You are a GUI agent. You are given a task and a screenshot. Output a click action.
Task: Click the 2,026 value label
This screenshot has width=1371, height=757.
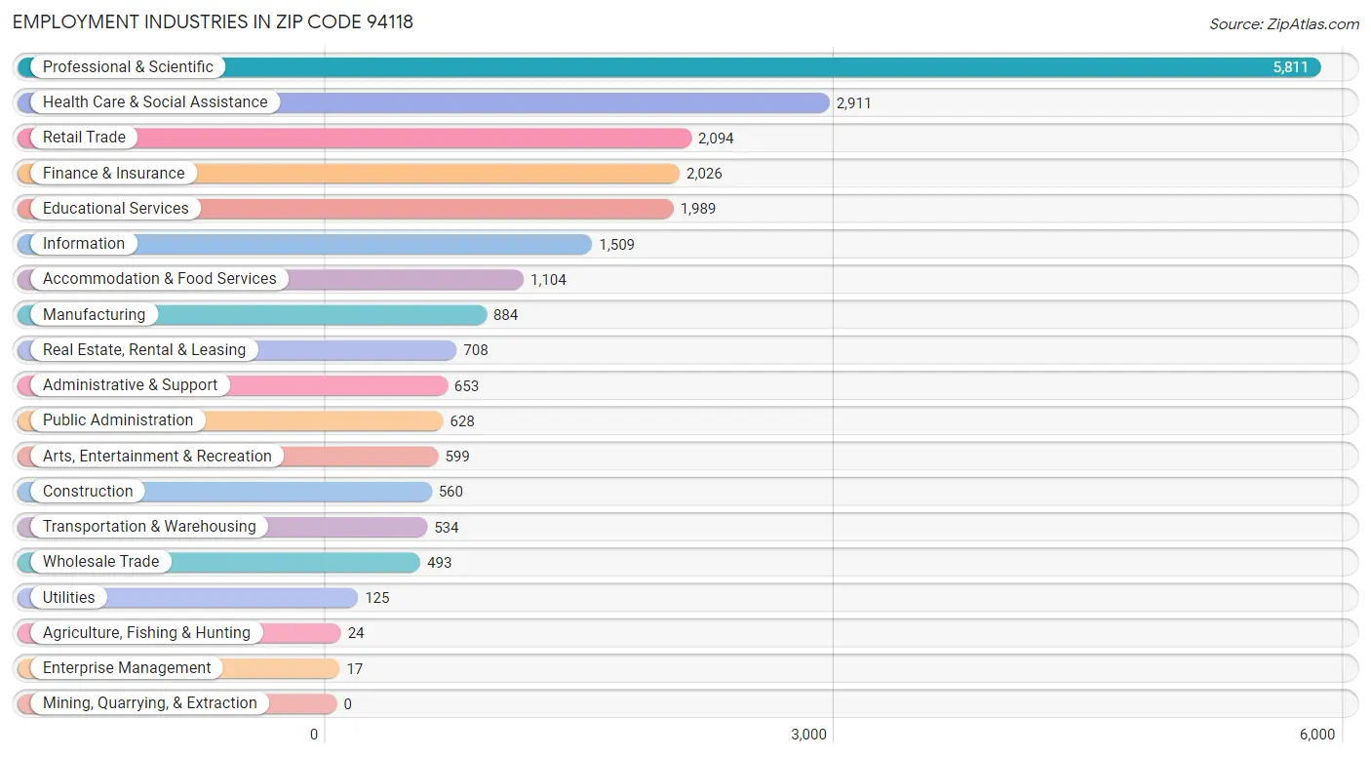[704, 175]
